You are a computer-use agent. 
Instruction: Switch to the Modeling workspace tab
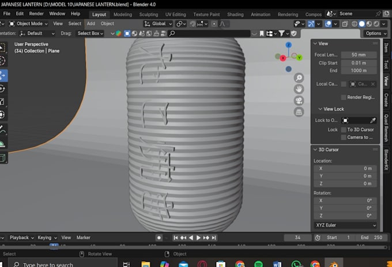pyautogui.click(x=123, y=14)
